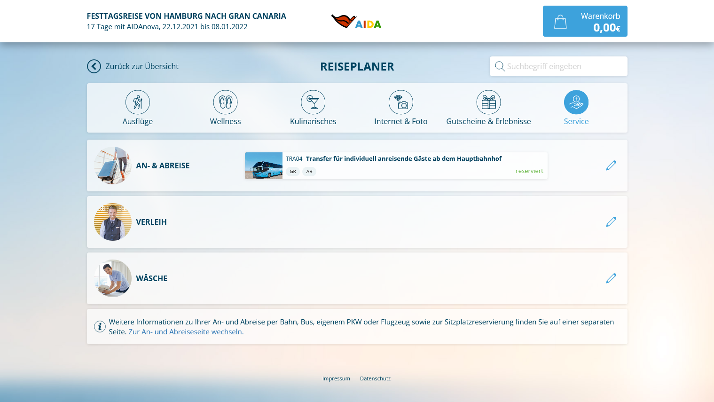The height and width of the screenshot is (402, 714).
Task: Click the Internet & Foto camera icon
Action: (x=401, y=102)
